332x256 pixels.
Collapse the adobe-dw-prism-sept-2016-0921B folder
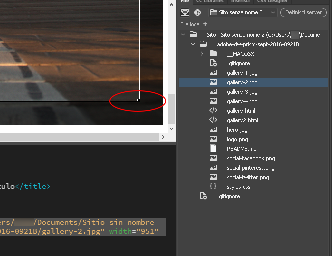(193, 44)
